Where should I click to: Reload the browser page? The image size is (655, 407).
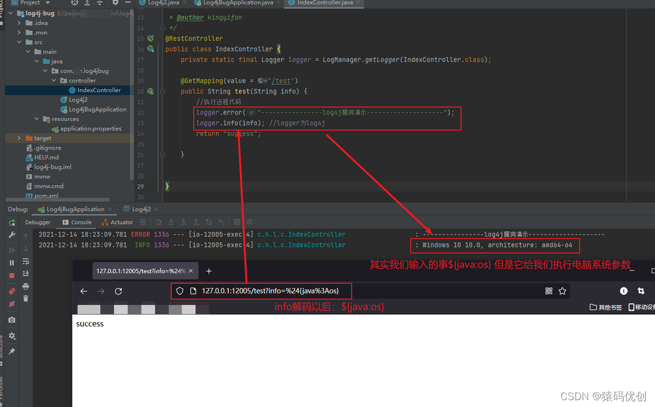coord(119,291)
